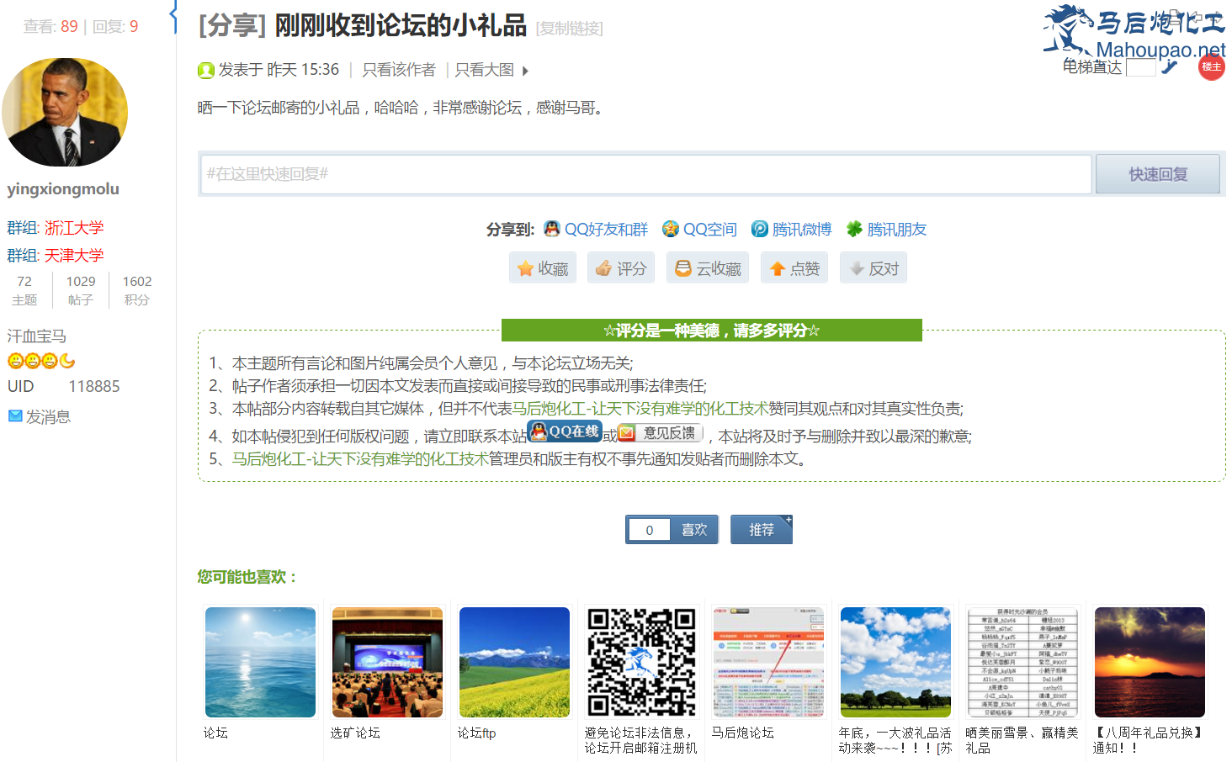The image size is (1232, 762).
Task: Contact admin via QQ在线 badge
Action: point(565,432)
